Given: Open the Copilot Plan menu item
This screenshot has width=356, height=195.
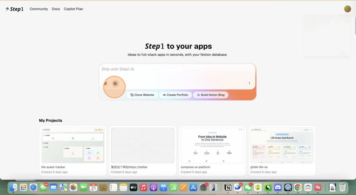Looking at the screenshot, I should pos(73,9).
